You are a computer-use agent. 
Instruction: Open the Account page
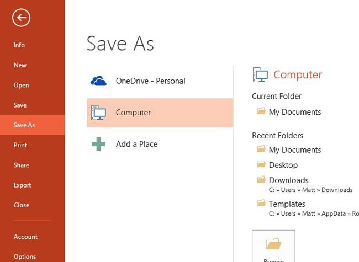click(25, 237)
